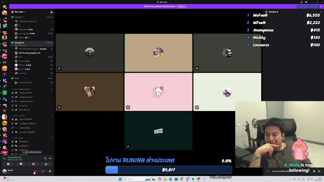
Task: Open the server icon with 286 badge
Action: pyautogui.click(x=4, y=68)
